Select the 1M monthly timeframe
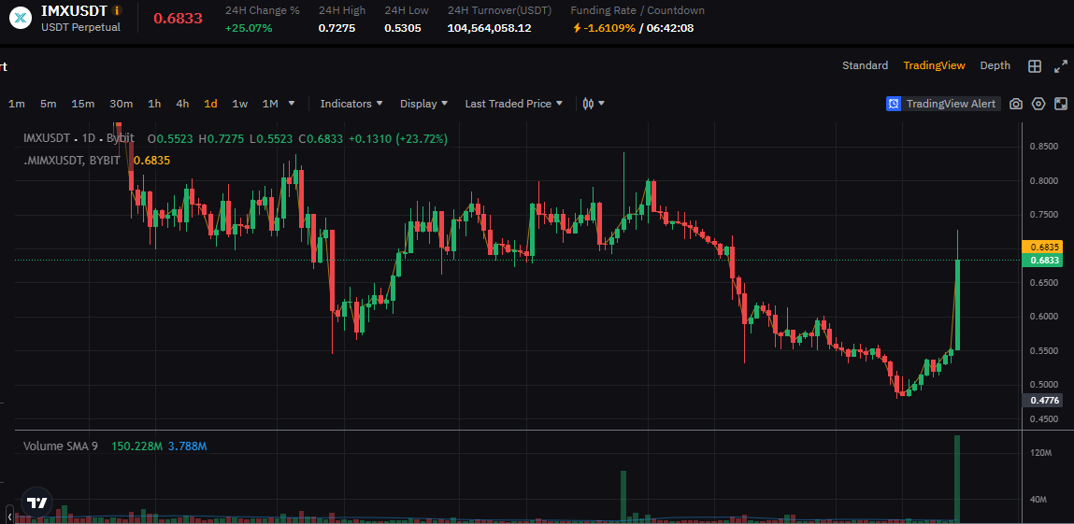Image resolution: width=1074 pixels, height=524 pixels. (270, 104)
